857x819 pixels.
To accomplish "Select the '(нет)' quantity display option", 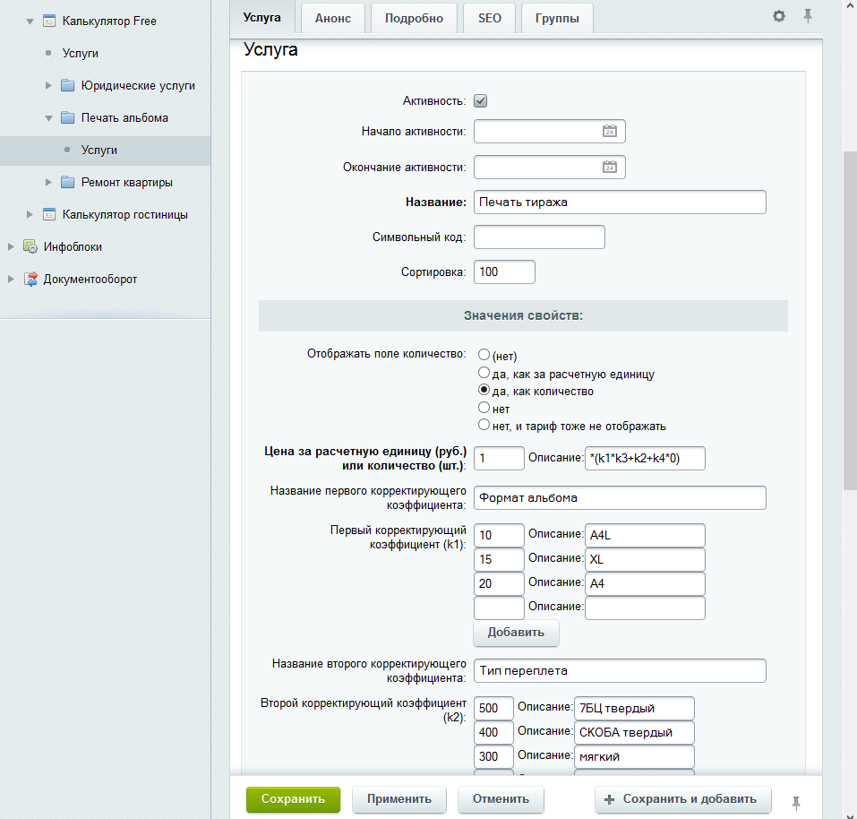I will pyautogui.click(x=484, y=354).
